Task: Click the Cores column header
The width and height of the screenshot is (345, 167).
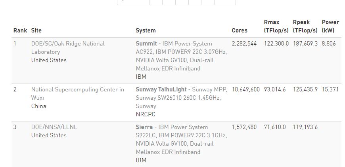Action: (240, 30)
